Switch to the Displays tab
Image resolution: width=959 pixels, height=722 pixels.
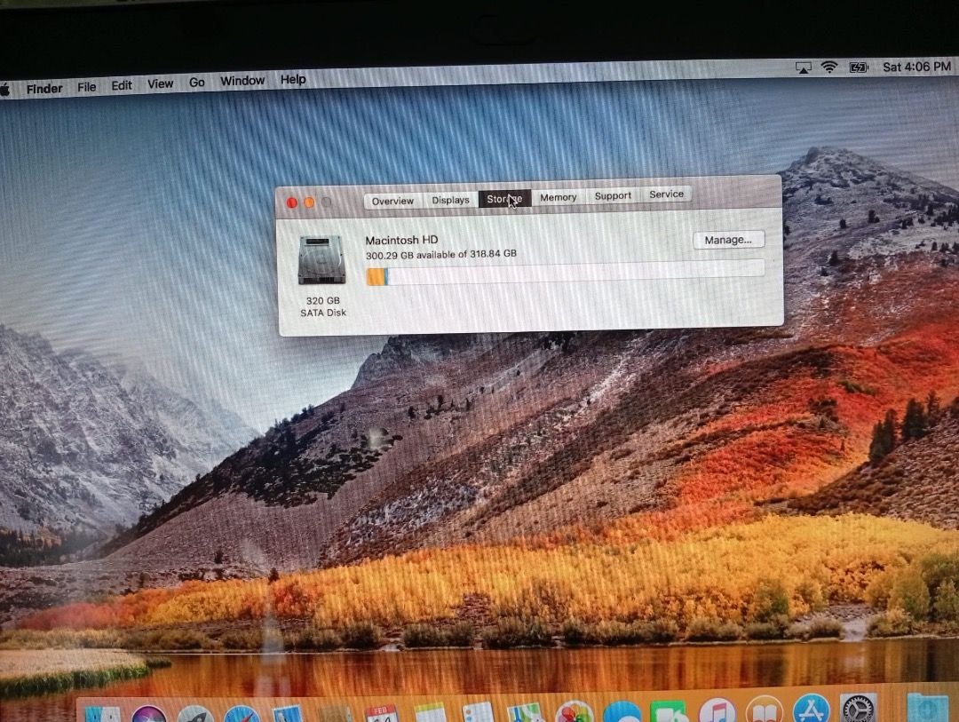coord(450,200)
